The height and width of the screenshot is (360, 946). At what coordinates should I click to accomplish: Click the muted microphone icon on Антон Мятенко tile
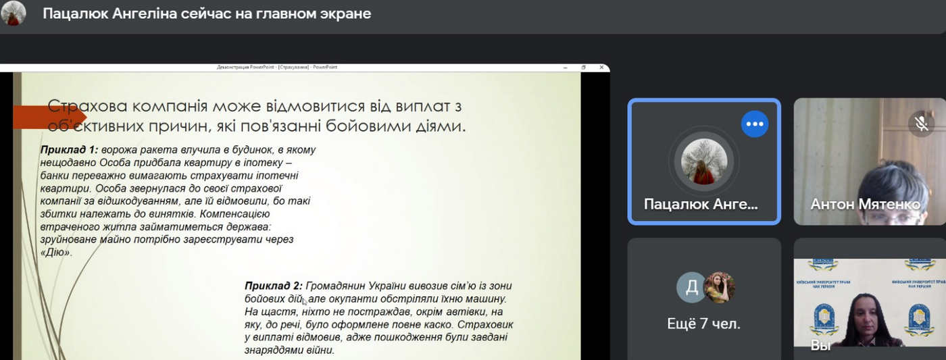(x=921, y=124)
